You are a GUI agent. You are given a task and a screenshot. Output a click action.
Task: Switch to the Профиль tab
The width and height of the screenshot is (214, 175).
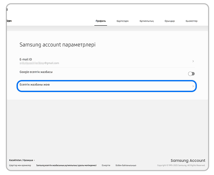point(101,21)
